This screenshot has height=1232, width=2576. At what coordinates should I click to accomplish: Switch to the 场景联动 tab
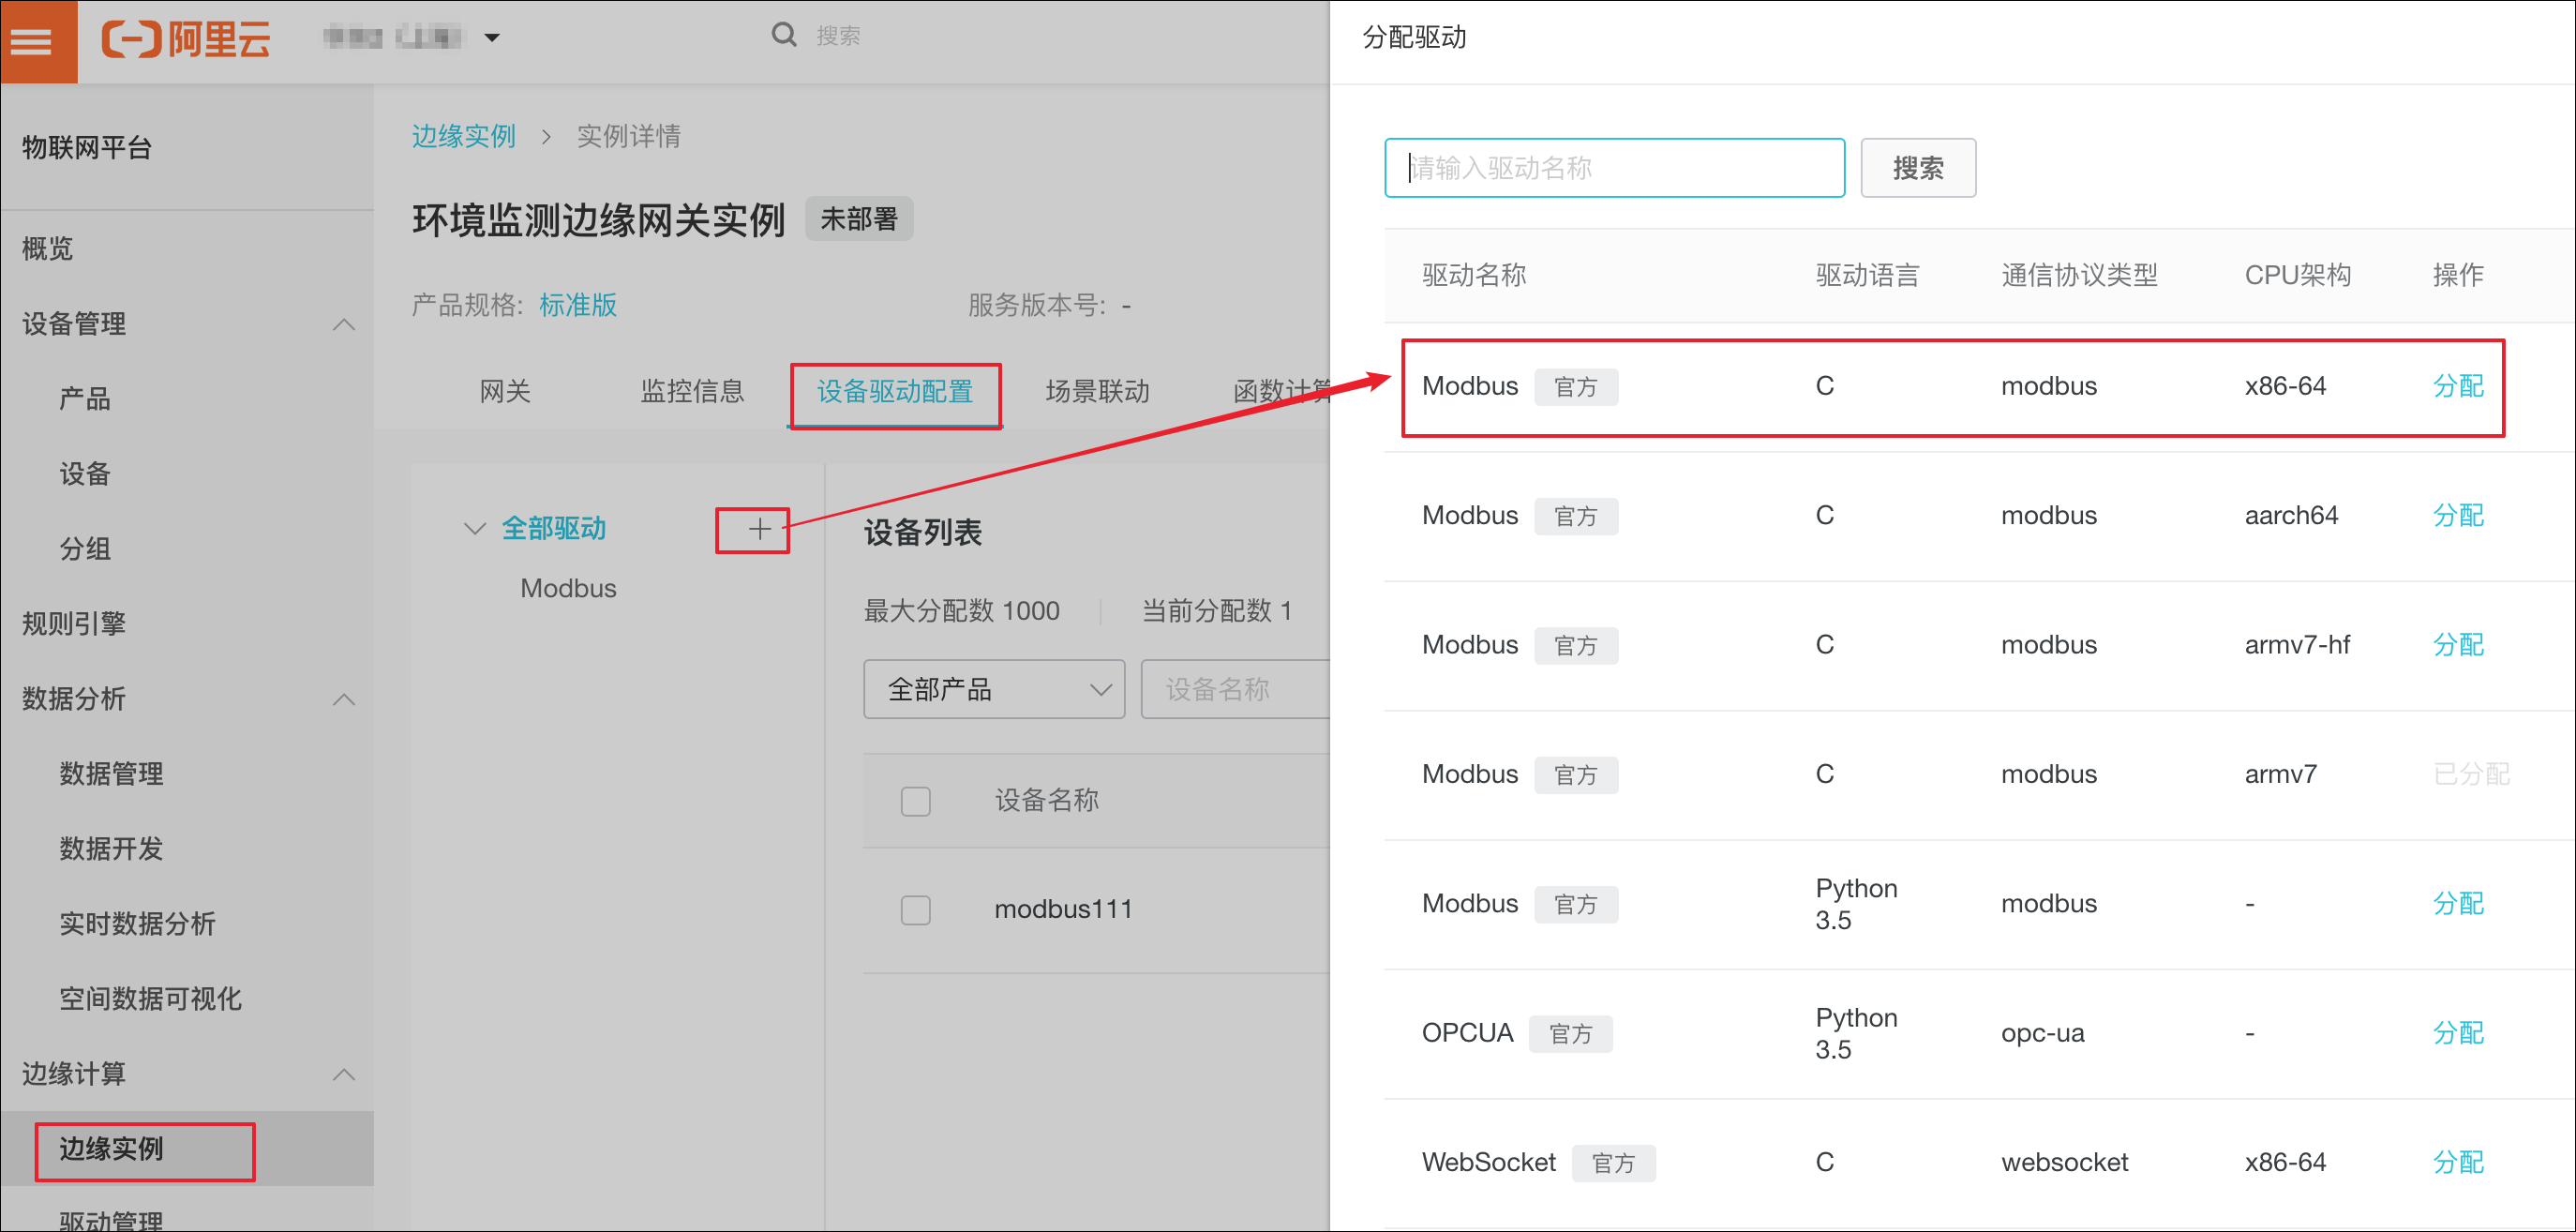coord(1097,391)
